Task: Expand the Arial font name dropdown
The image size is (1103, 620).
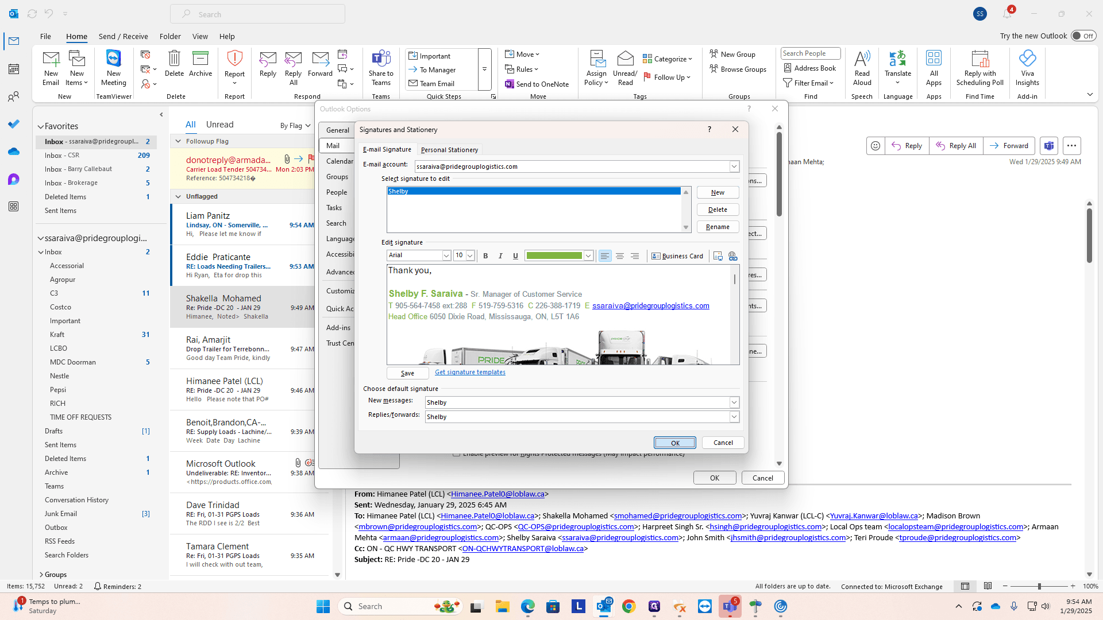Action: pyautogui.click(x=446, y=255)
